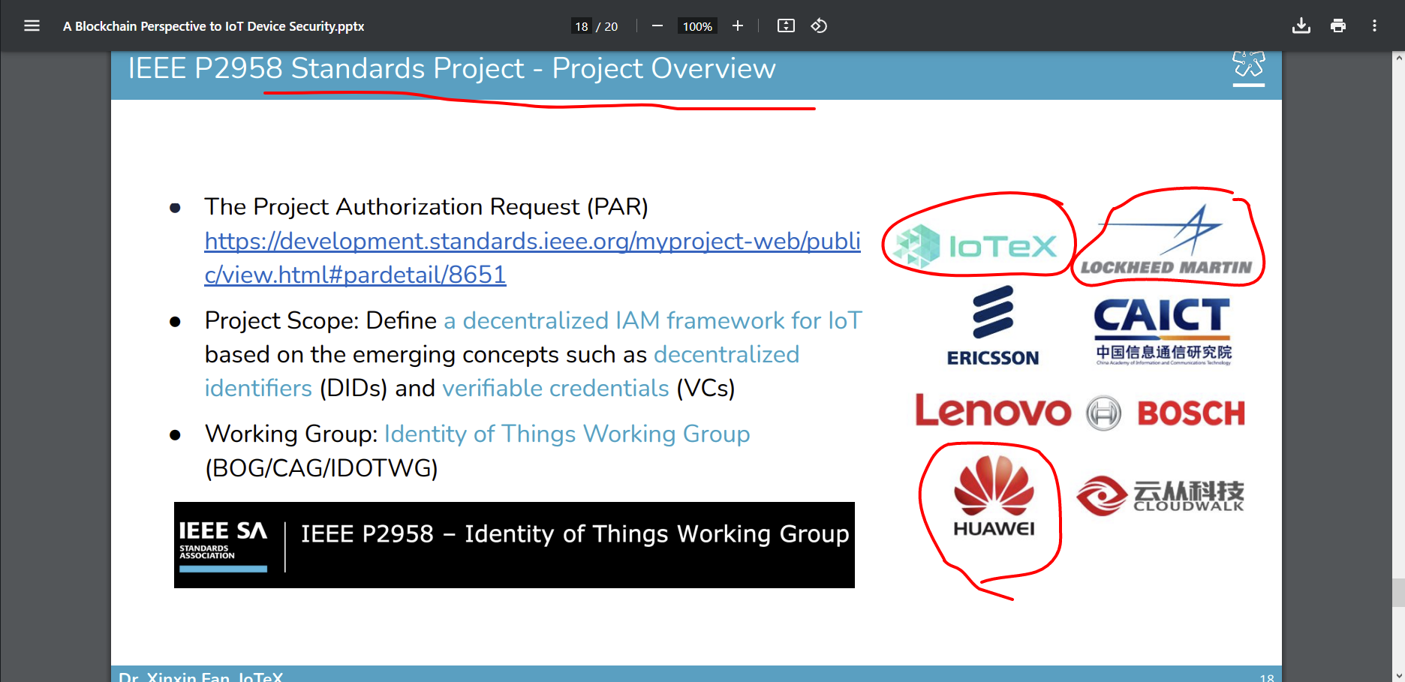Click the Lenovo logo
The image size is (1405, 682).
[x=993, y=410]
